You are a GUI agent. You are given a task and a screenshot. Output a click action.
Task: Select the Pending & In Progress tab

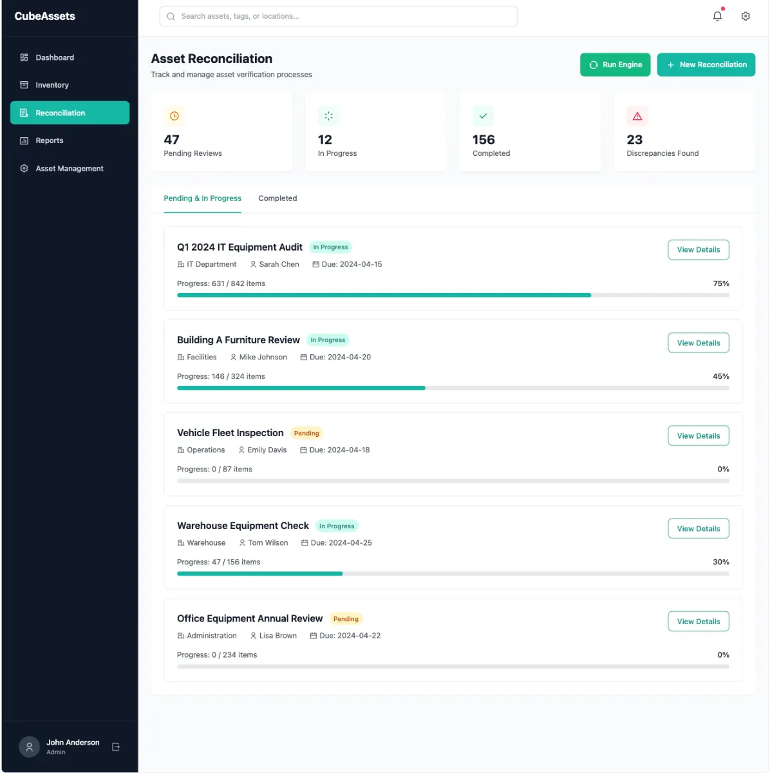202,198
